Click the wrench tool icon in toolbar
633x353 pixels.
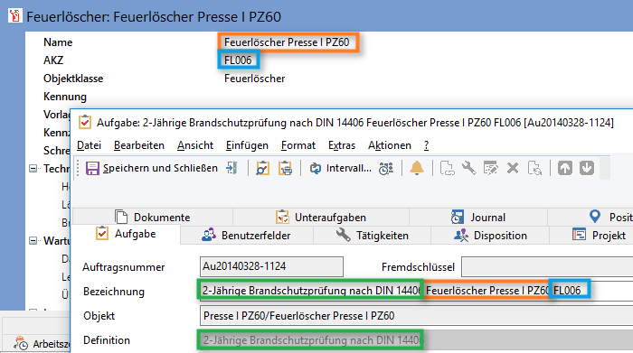pyautogui.click(x=468, y=168)
